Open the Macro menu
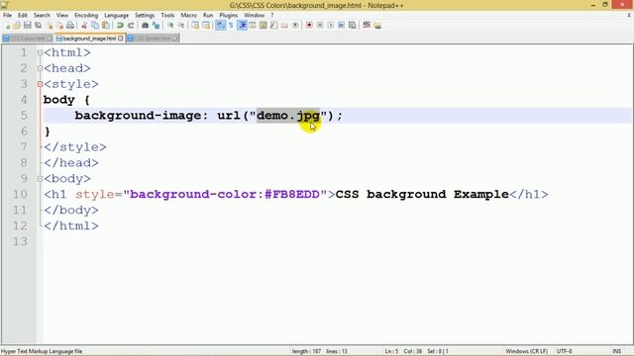This screenshot has height=356, width=634. click(188, 16)
